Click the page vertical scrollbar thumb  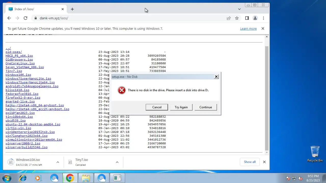tap(267, 98)
